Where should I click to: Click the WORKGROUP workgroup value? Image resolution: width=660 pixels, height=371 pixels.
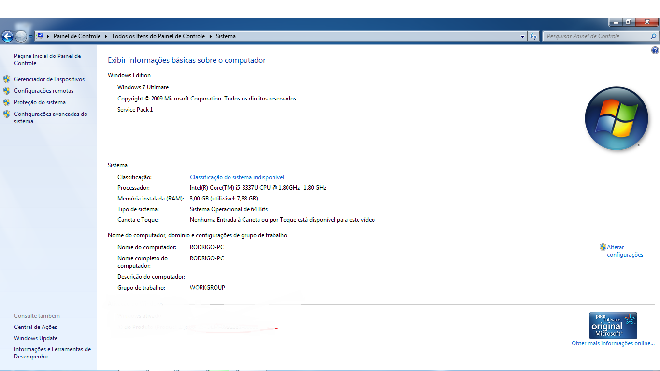(x=207, y=288)
